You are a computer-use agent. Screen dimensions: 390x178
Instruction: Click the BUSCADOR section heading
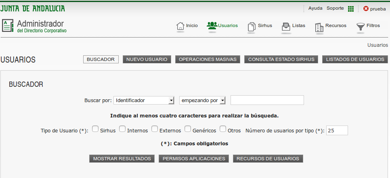coord(26,84)
